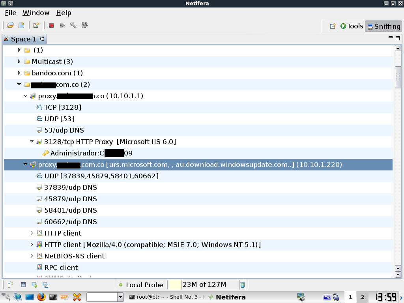Open the Help menu
The height and width of the screenshot is (303, 404).
64,13
